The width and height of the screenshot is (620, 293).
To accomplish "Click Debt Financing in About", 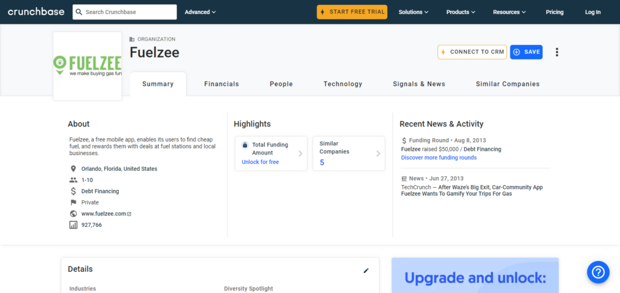I will [100, 191].
